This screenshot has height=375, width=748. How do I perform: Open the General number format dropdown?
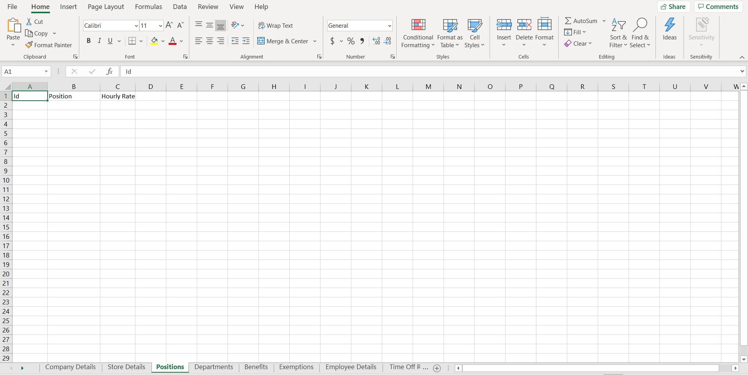tap(389, 26)
